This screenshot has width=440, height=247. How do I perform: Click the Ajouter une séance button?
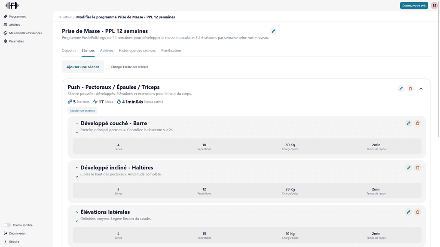pos(83,67)
